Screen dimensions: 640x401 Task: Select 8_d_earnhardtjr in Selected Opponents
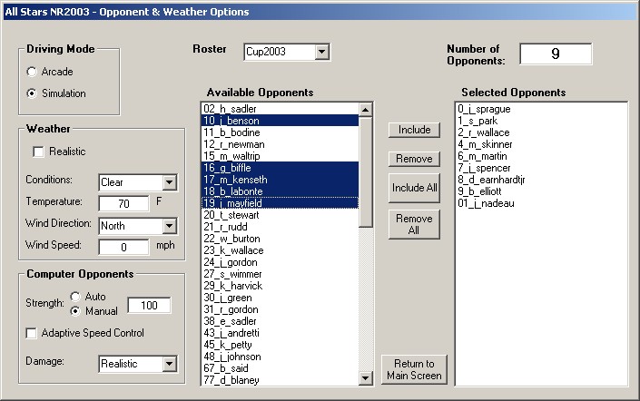(x=541, y=180)
